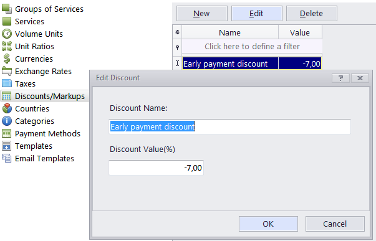The image size is (376, 241).
Task: Open Groups of Services icon
Action: pos(7,9)
